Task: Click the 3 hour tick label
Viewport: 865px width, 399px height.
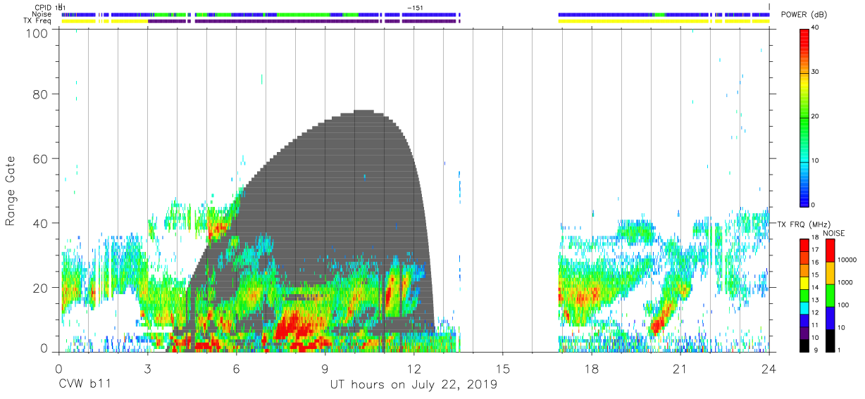Action: coord(147,369)
